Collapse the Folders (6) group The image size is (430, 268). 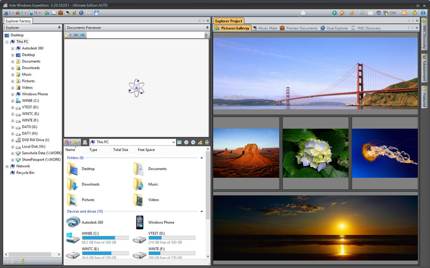pyautogui.click(x=202, y=158)
